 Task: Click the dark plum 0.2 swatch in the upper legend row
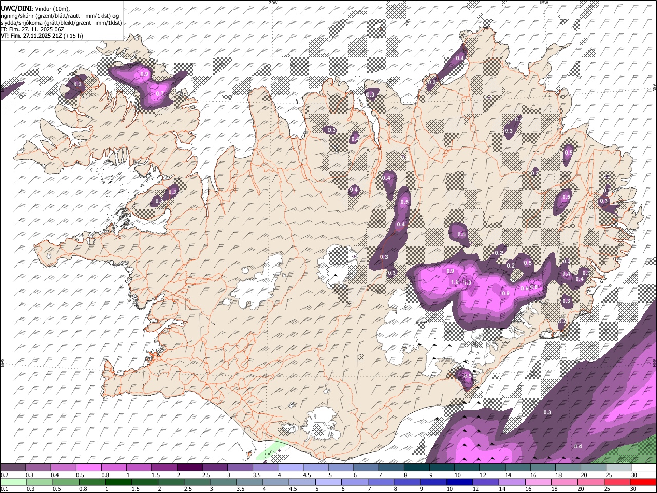(x=13, y=468)
